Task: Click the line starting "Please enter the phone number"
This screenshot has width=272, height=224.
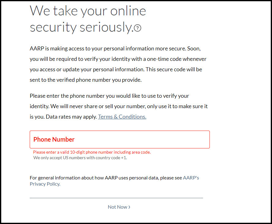Action: (x=109, y=96)
